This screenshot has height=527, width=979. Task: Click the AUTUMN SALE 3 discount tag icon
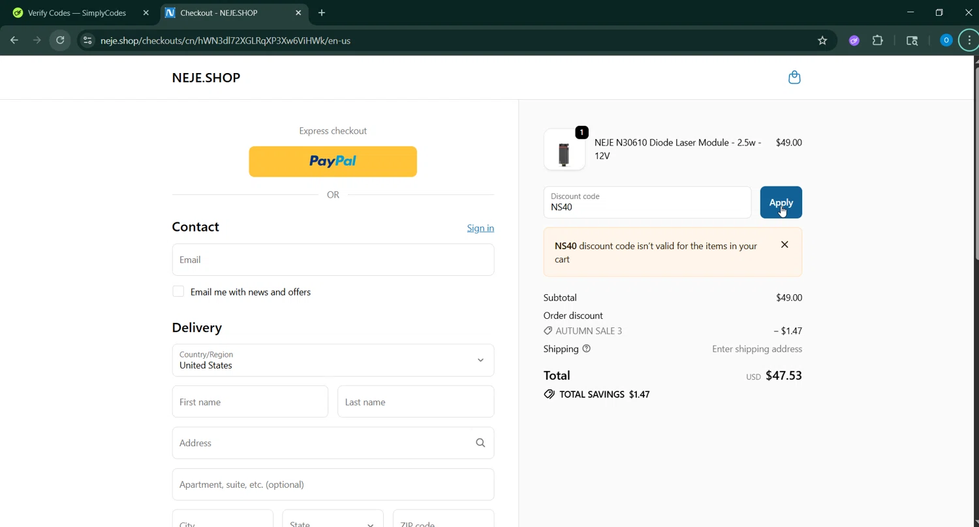tap(548, 331)
